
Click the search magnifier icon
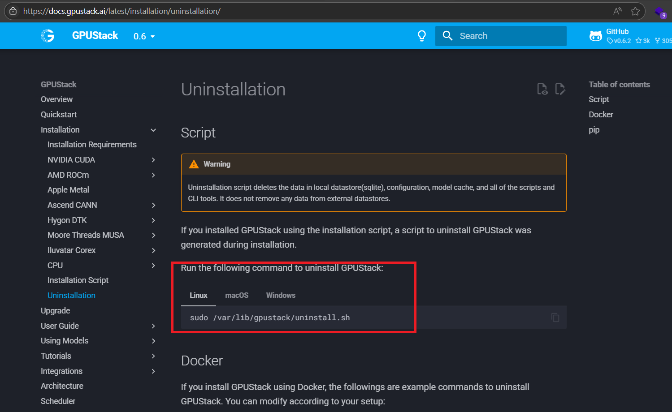(447, 36)
